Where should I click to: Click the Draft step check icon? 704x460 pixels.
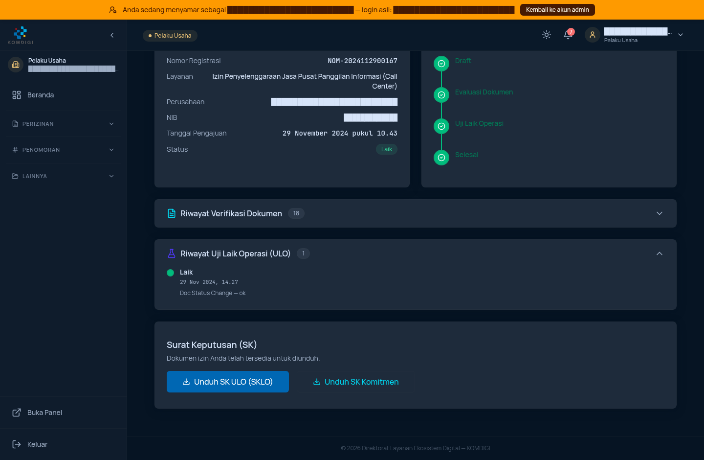tap(441, 64)
